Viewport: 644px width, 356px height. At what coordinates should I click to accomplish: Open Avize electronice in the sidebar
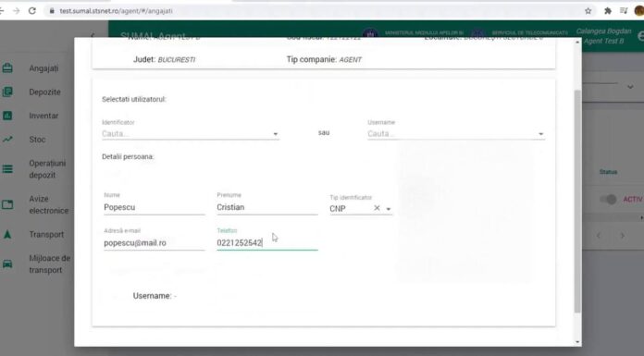tap(48, 204)
